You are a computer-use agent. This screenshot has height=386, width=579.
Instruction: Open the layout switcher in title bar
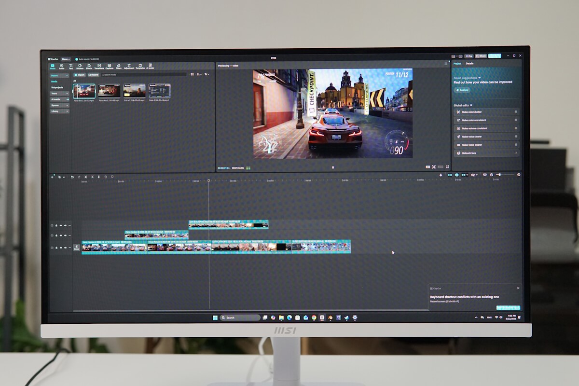tap(454, 56)
